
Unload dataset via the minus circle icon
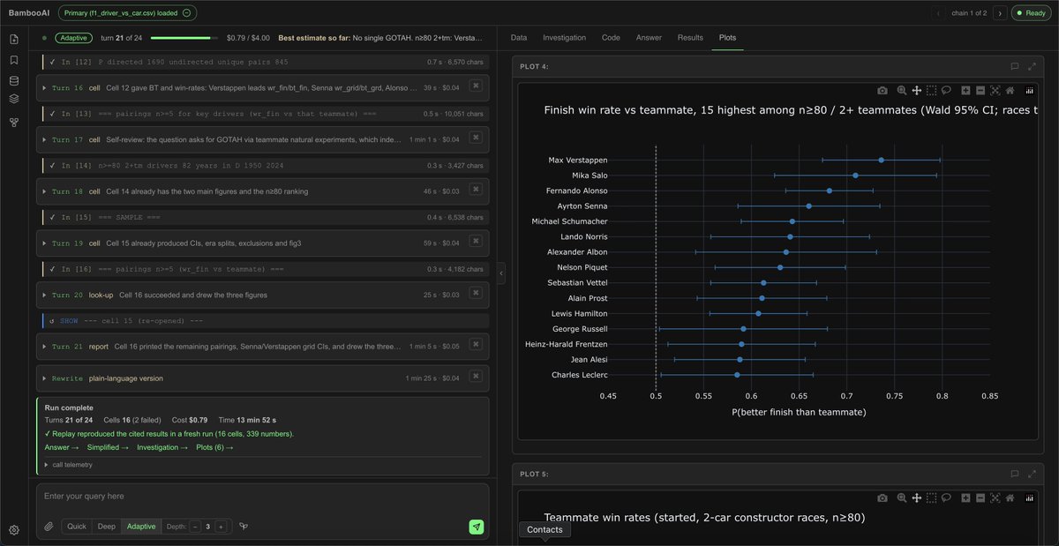[186, 13]
